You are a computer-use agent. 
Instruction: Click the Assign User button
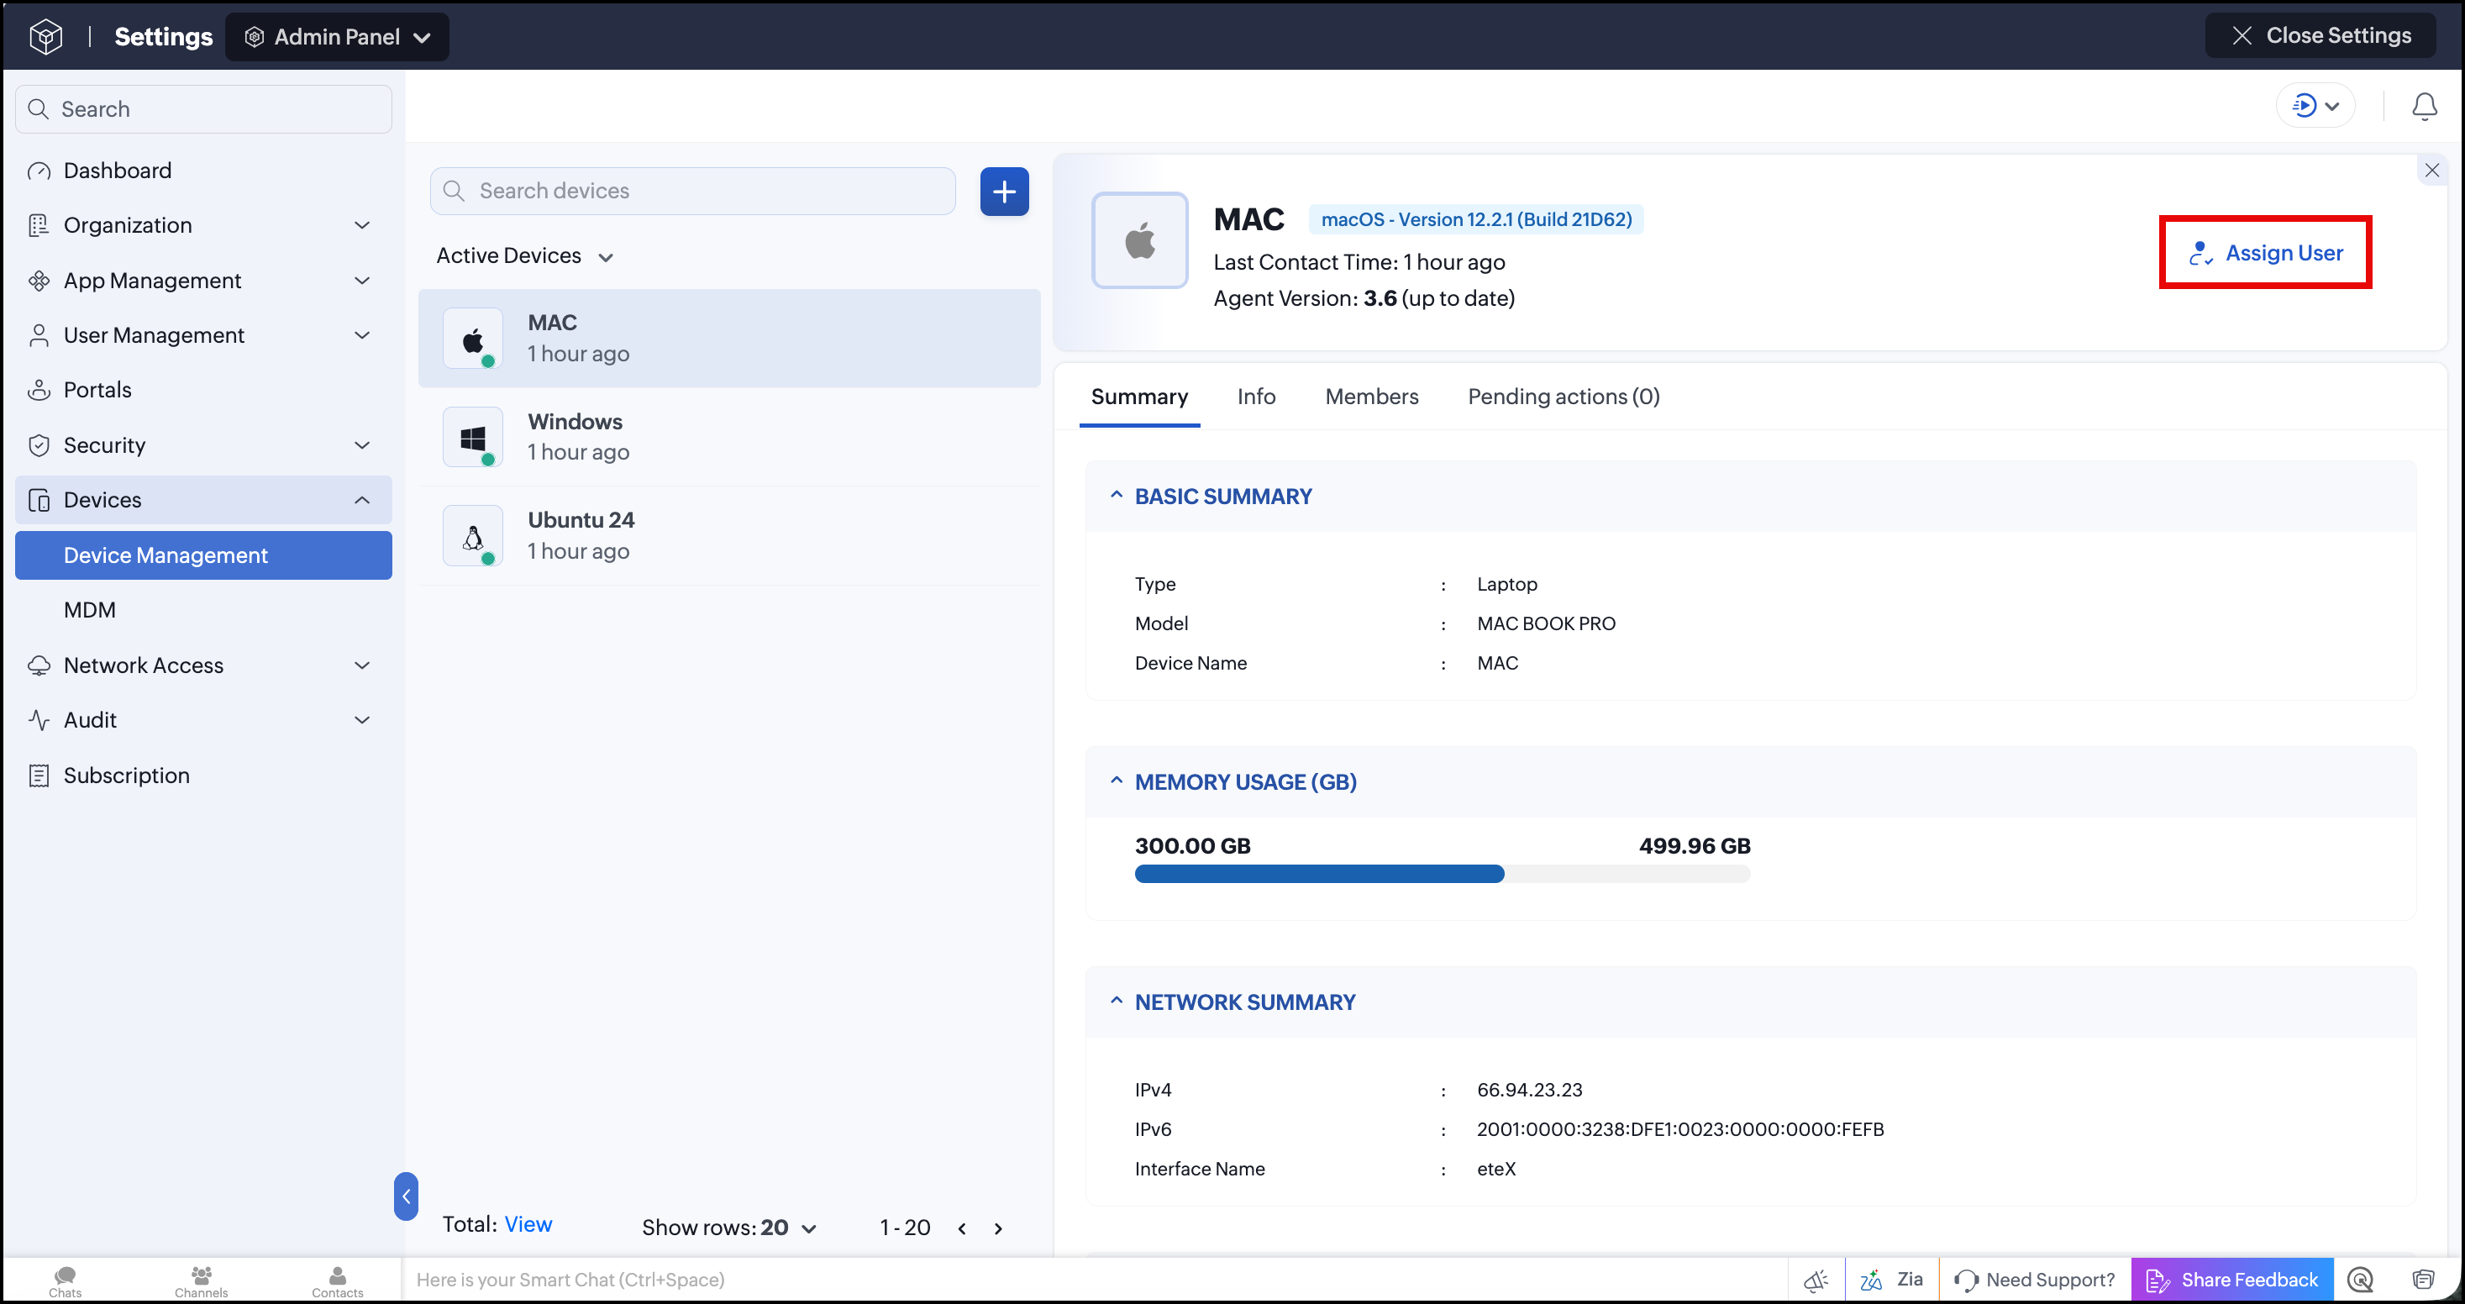(2266, 253)
